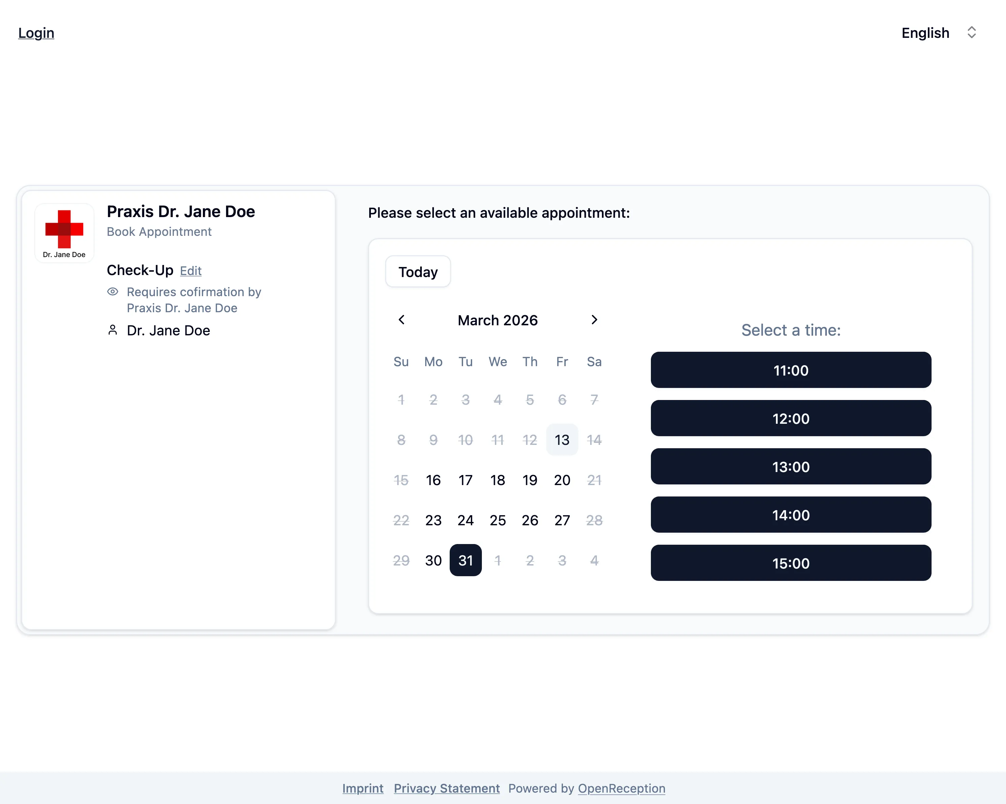1006x804 pixels.
Task: Open the Imprint page
Action: [x=362, y=788]
